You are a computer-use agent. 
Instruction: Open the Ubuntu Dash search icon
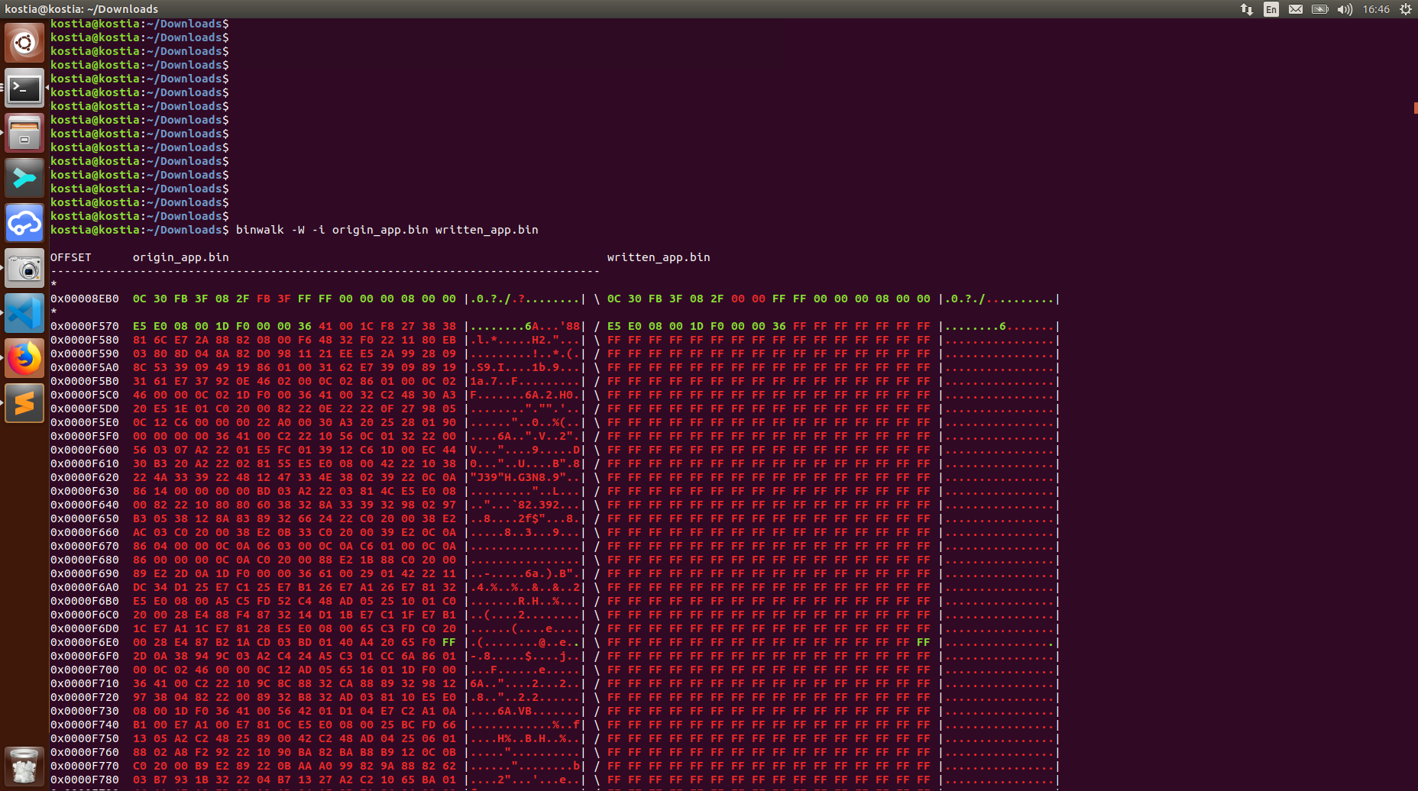(24, 43)
